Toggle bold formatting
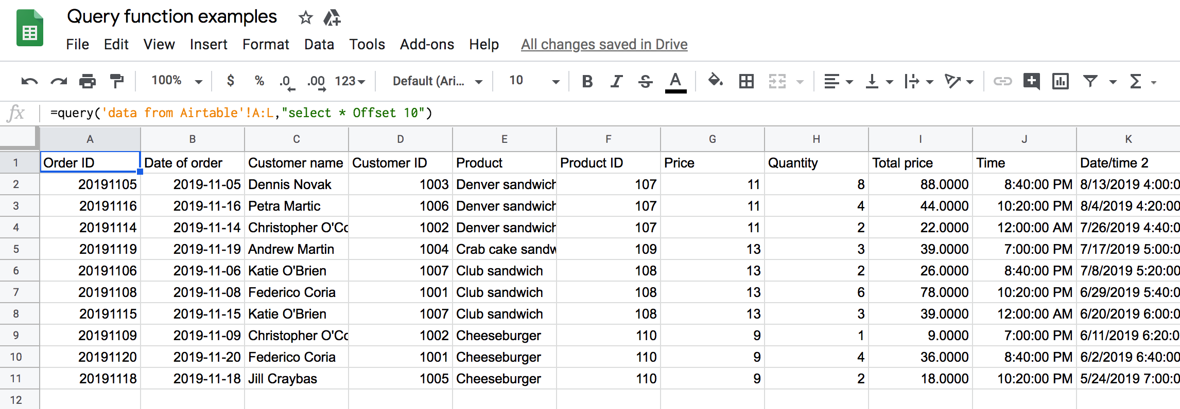 point(587,81)
